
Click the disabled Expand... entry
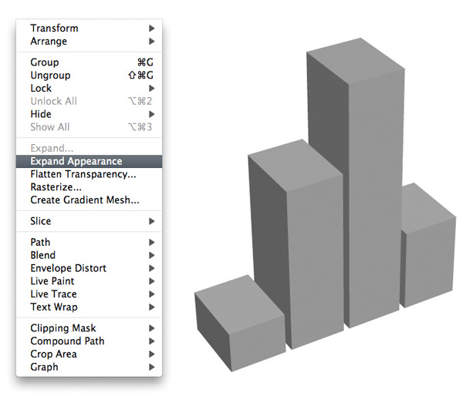pos(90,148)
